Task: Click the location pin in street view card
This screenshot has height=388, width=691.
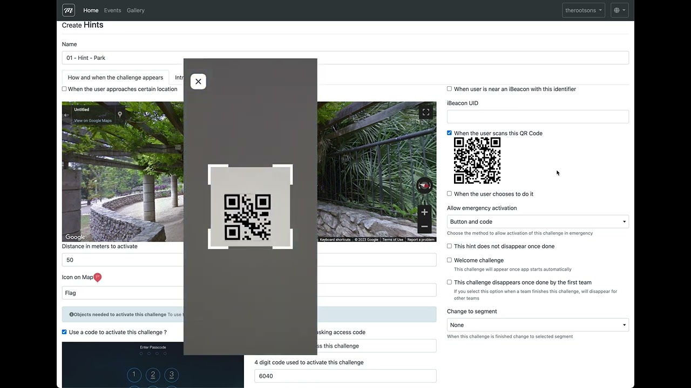Action: (x=120, y=114)
